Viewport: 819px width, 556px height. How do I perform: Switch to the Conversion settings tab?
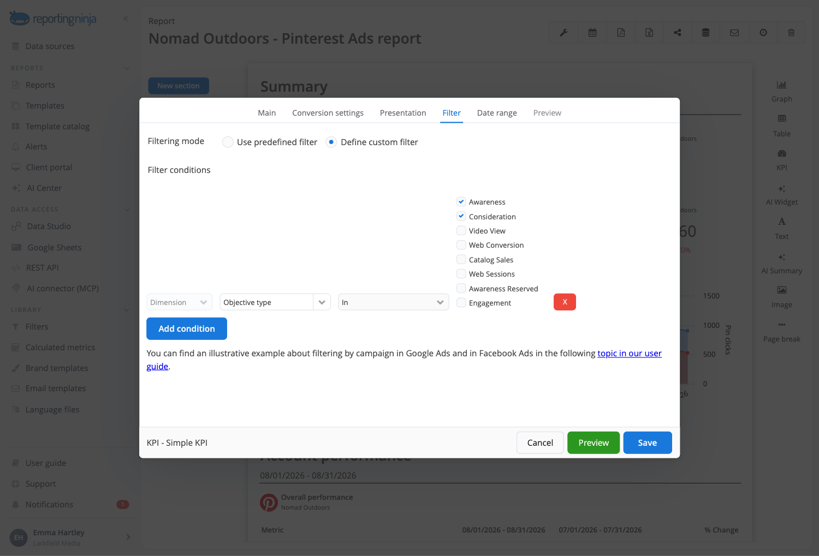(x=328, y=113)
